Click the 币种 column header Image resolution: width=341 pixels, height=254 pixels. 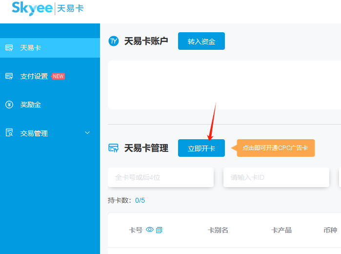click(330, 230)
